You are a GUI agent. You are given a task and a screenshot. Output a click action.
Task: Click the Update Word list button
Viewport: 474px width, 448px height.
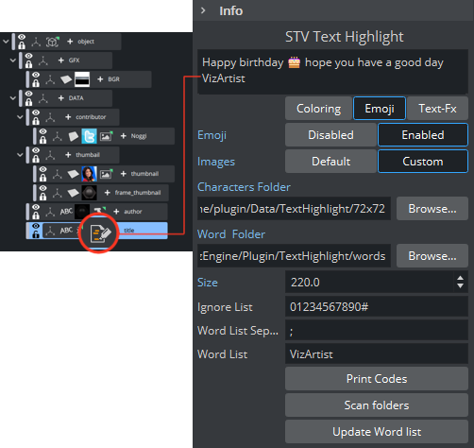tap(377, 432)
